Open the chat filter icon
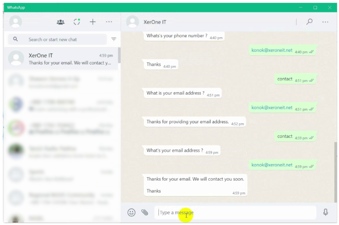Screen dimensions: 339x225 point(114,39)
